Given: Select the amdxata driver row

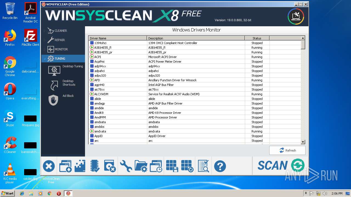Looking at the screenshot, I should click(195, 131).
